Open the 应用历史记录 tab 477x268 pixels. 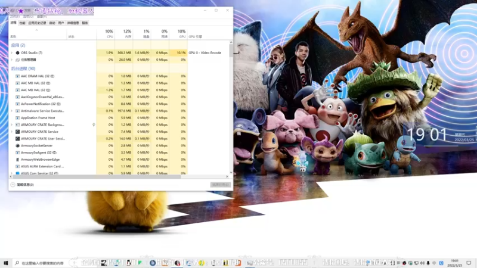click(x=37, y=23)
